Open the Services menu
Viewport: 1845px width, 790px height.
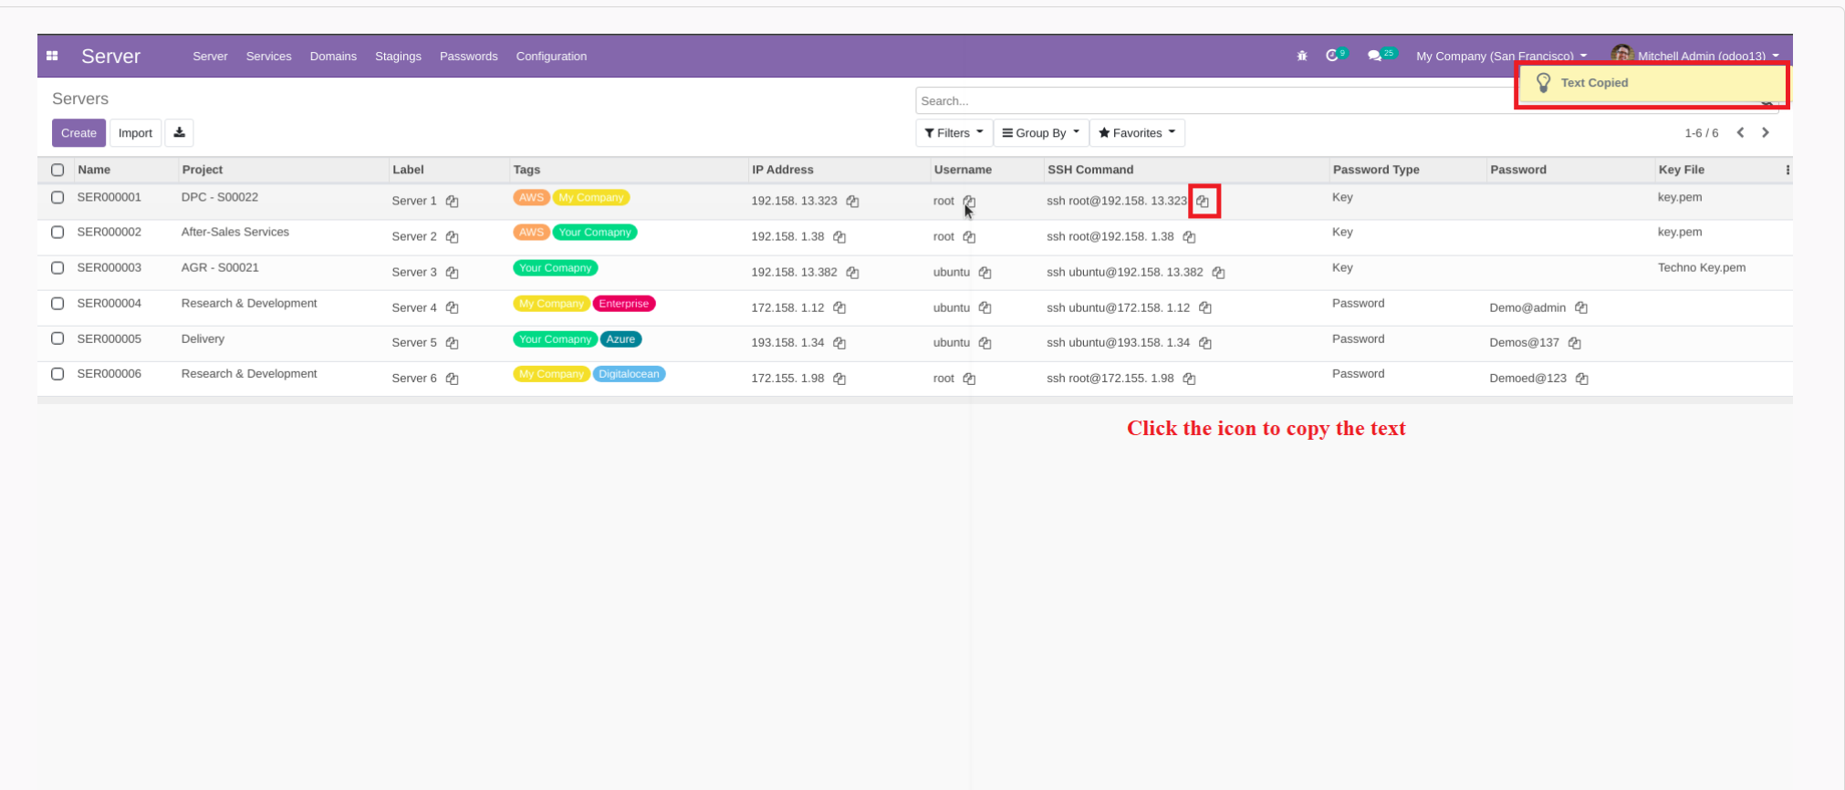tap(268, 57)
